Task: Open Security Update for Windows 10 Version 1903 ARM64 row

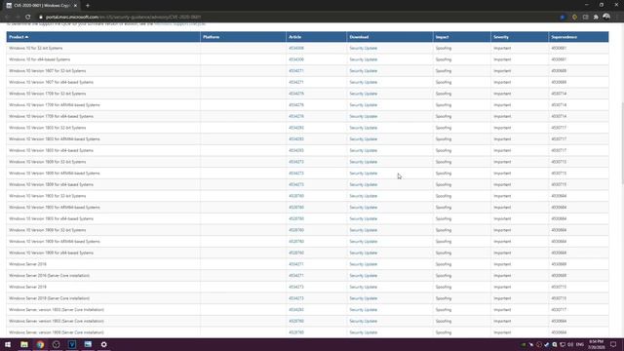Action: pyautogui.click(x=364, y=208)
